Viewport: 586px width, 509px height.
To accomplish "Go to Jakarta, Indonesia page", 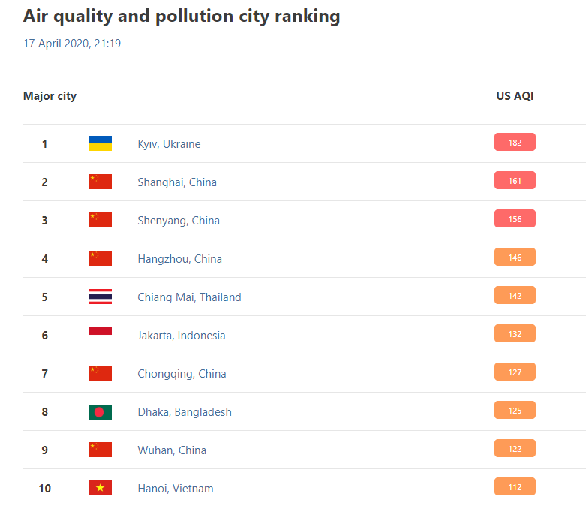I will pyautogui.click(x=181, y=336).
